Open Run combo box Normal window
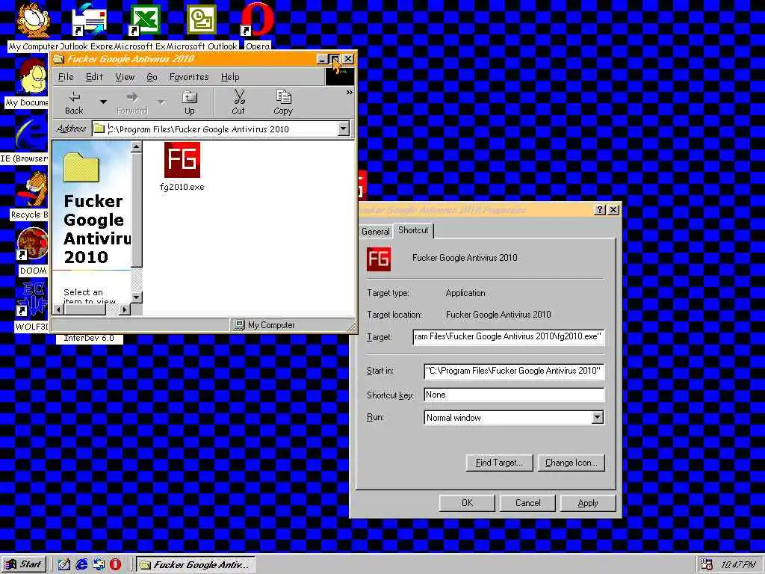Screen dimensions: 765x574 (x=514, y=417)
